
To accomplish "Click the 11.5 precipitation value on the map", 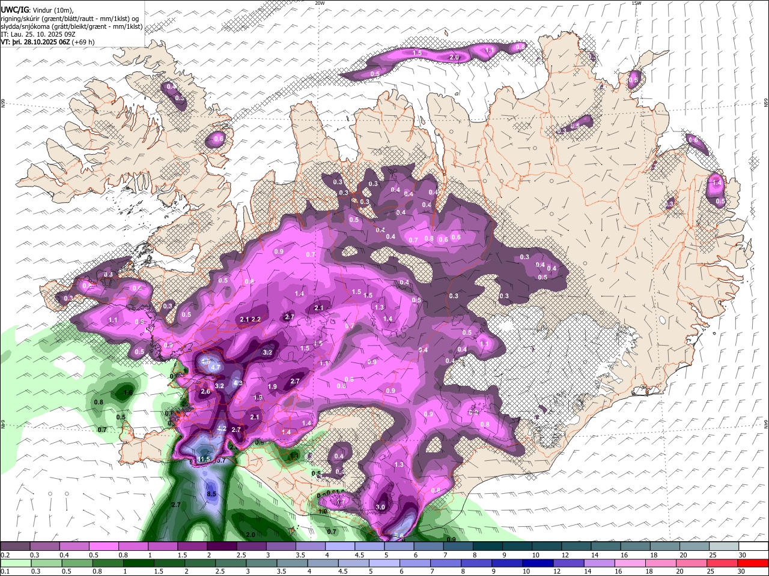I will point(204,459).
